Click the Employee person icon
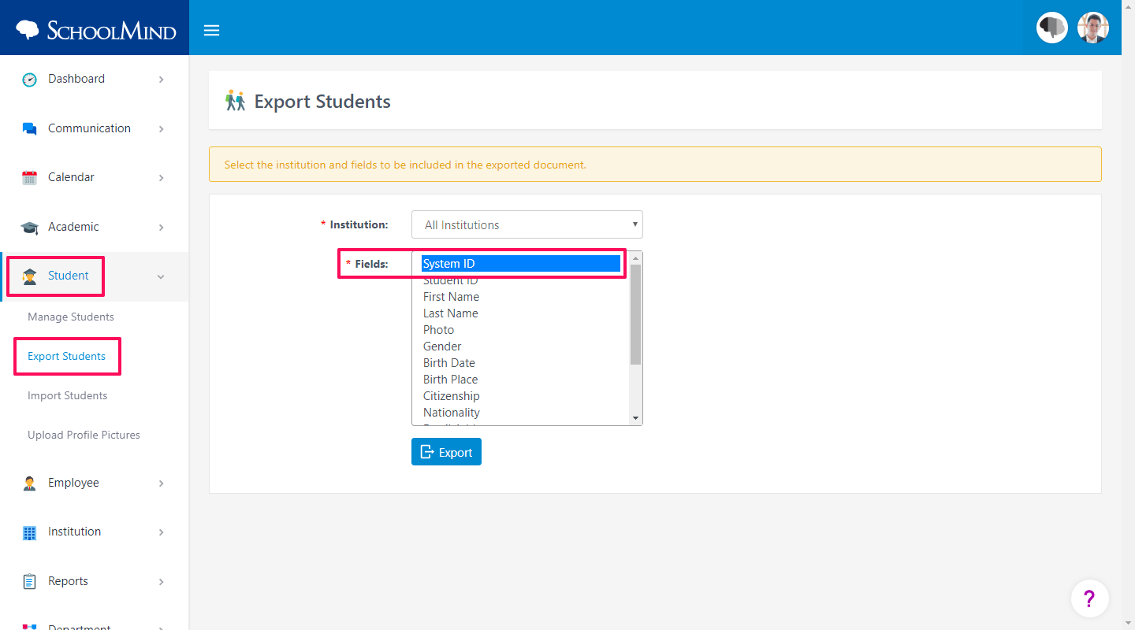The image size is (1135, 630). click(29, 484)
